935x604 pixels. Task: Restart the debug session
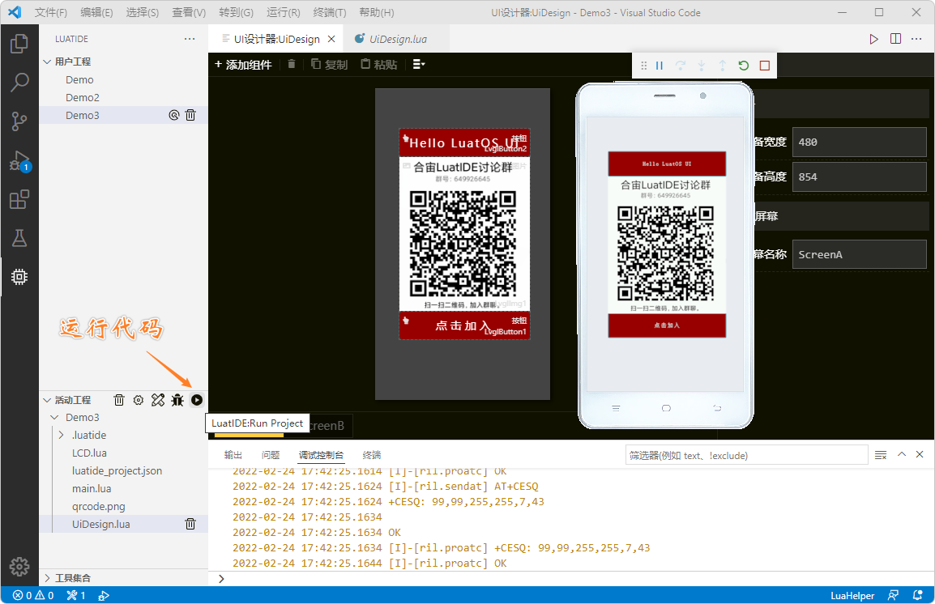(x=744, y=66)
